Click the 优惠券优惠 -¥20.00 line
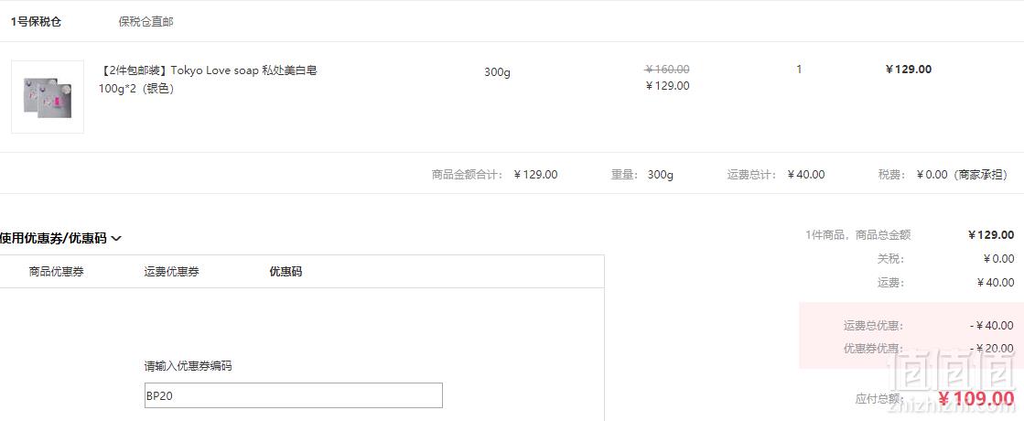Viewport: 1024px width, 421px height. click(x=929, y=348)
